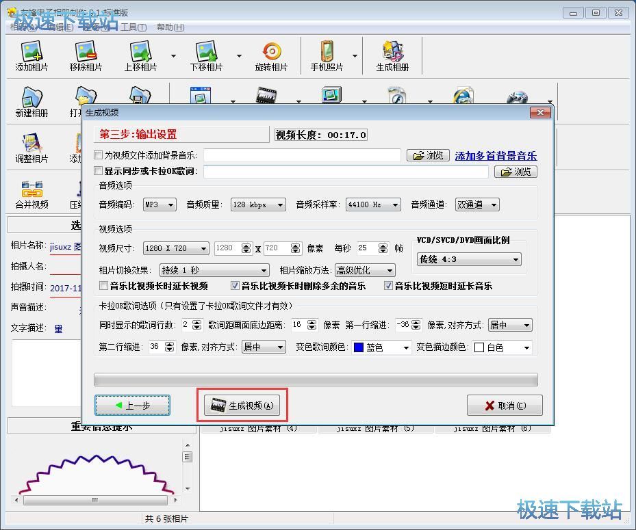Pick 变色描边颜色 白色 color dropdown

pos(502,347)
